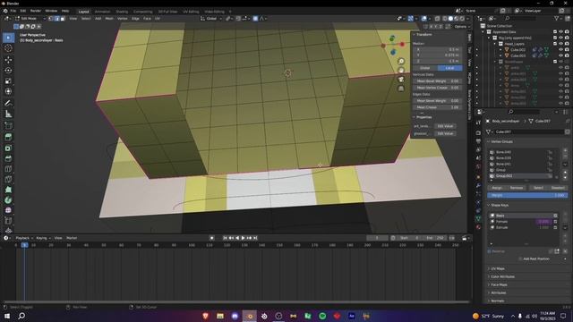Adjust the Female shape key value slider
This screenshot has height=322, width=573.
point(543,222)
